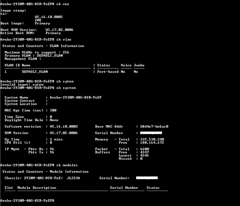This screenshot has height=206, width=240.
Task: Click the 'Missed' buffers label
Action: (125, 159)
